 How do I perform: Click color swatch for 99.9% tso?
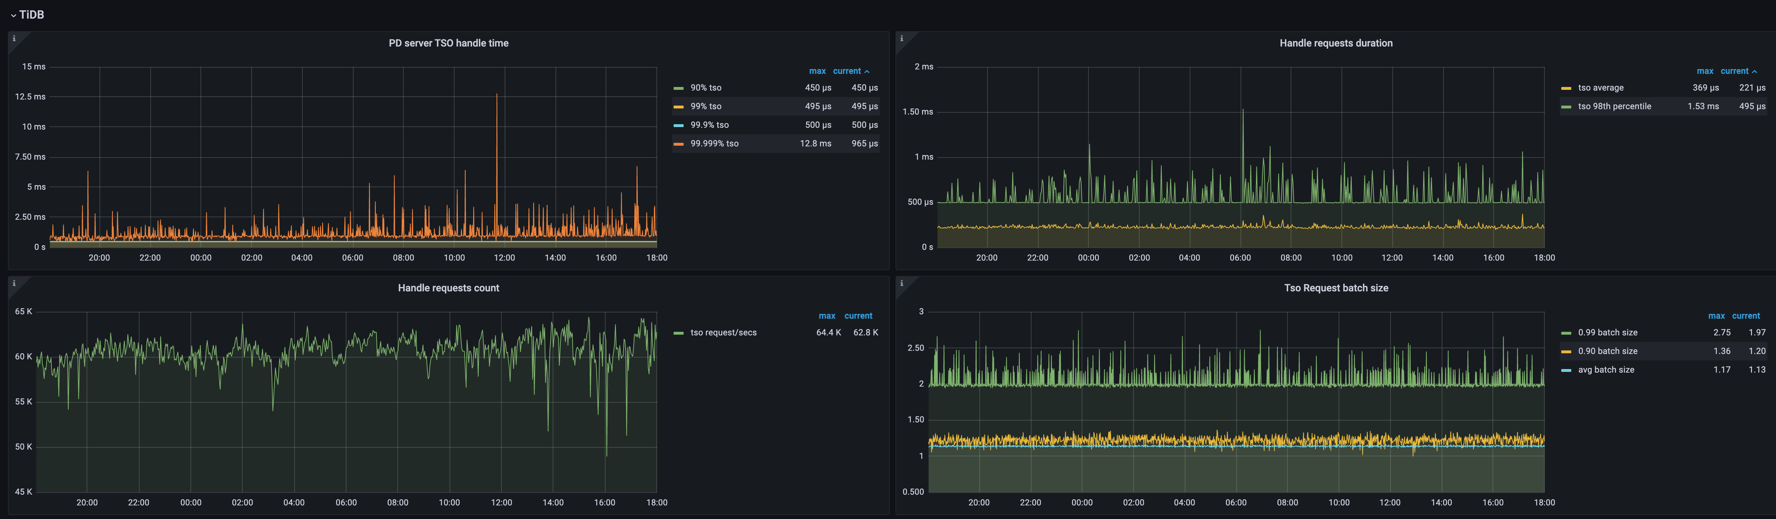click(x=678, y=125)
